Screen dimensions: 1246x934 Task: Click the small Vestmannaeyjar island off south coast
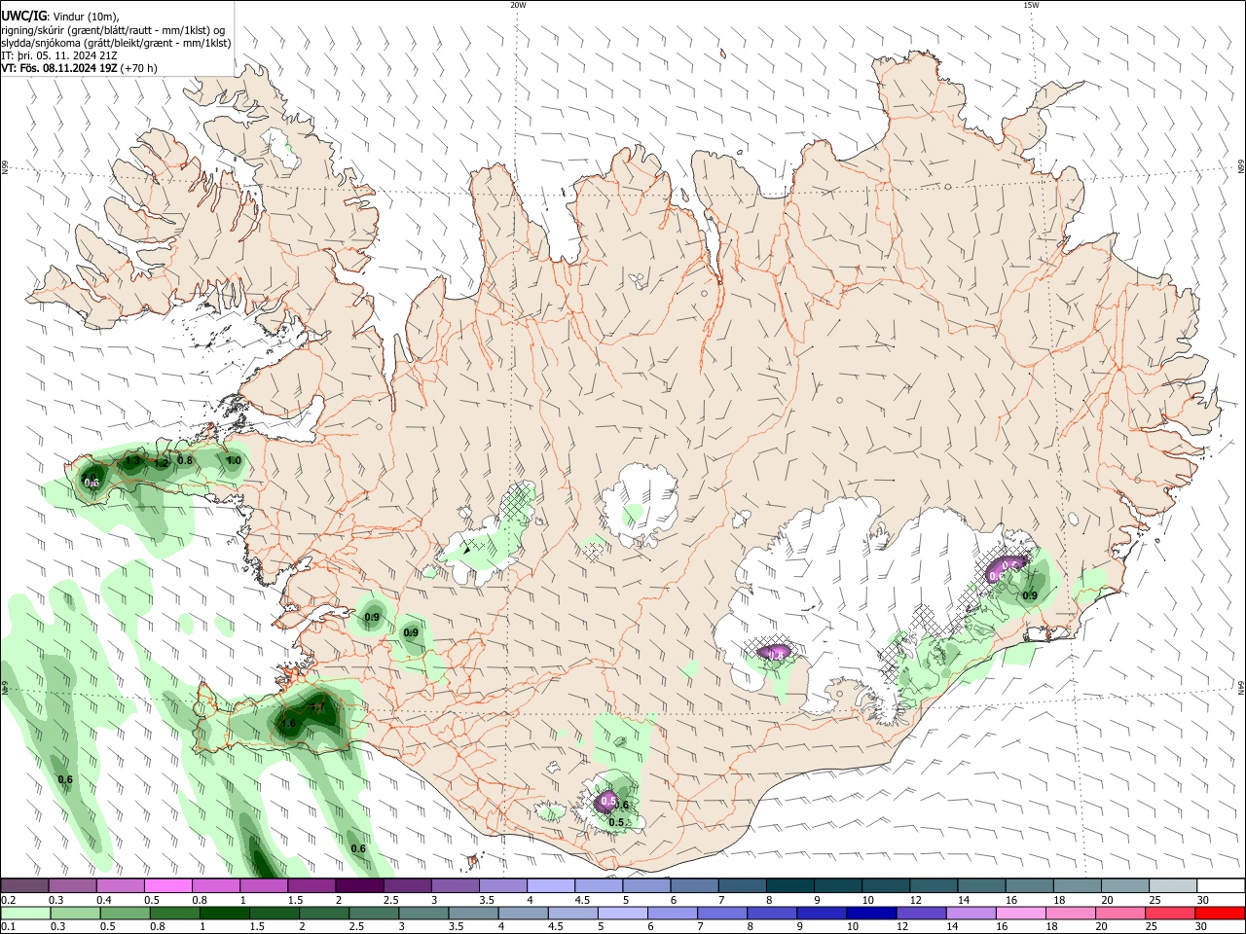(x=474, y=861)
